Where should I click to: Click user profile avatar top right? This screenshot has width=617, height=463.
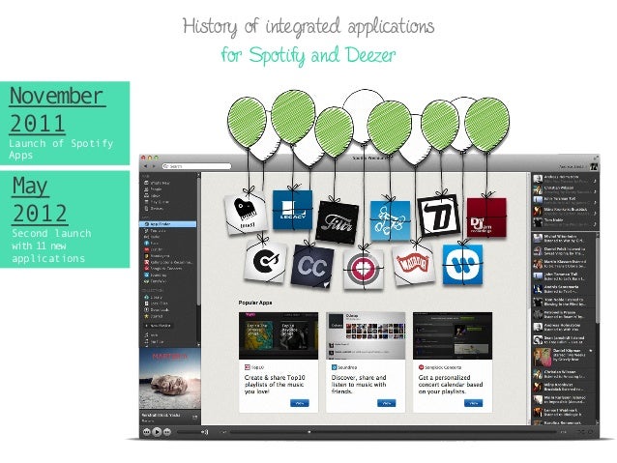coord(594,166)
